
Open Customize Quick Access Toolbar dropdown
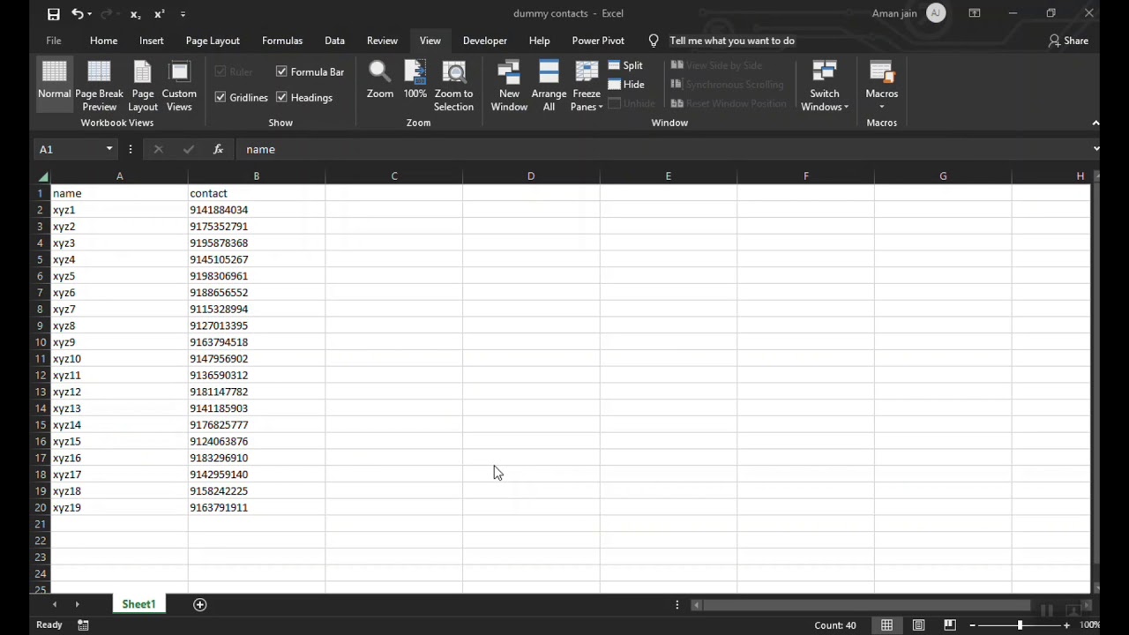[183, 14]
